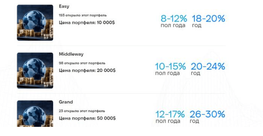
Task: Click 'пол года' label under 8-12%
Action: click(173, 26)
